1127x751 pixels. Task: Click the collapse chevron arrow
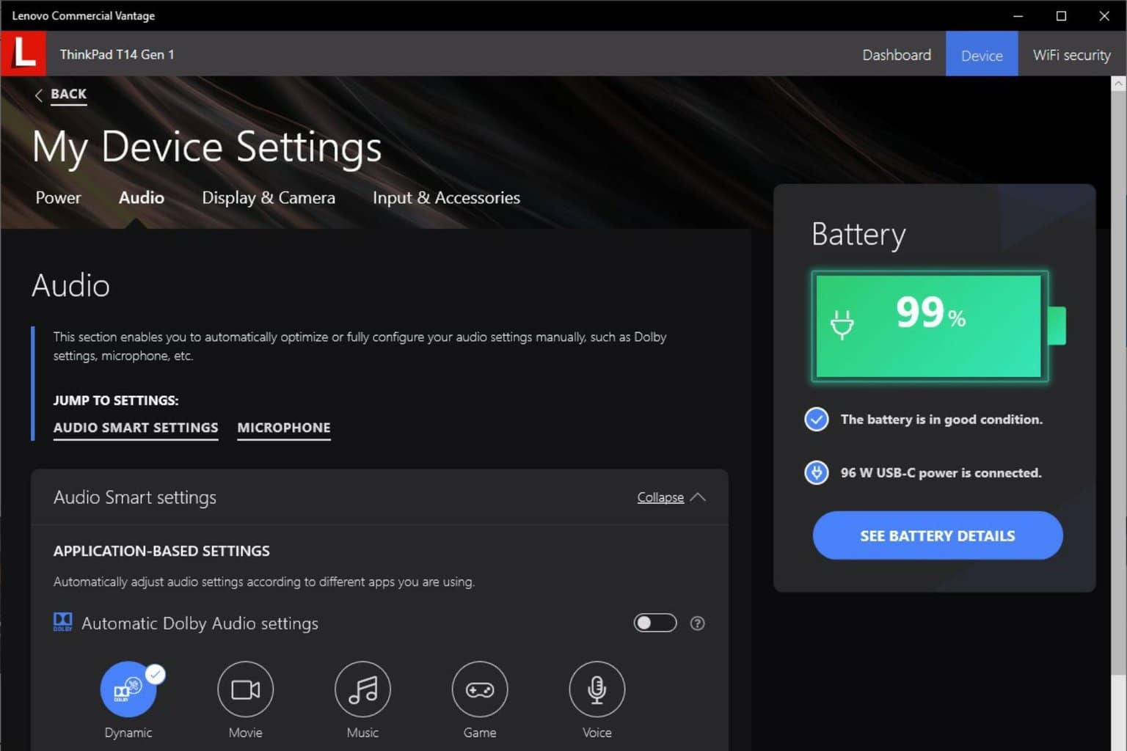(698, 497)
